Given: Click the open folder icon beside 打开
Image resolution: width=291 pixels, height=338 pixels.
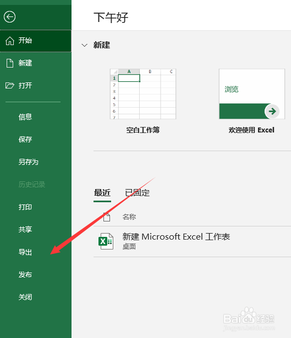Looking at the screenshot, I should (x=10, y=86).
